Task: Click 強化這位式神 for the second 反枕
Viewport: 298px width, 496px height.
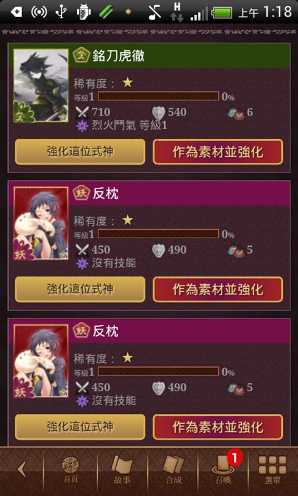Action: pyautogui.click(x=80, y=427)
